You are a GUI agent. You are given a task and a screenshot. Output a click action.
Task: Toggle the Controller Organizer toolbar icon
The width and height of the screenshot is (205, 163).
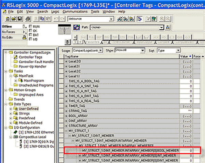pyautogui.click(x=140, y=19)
